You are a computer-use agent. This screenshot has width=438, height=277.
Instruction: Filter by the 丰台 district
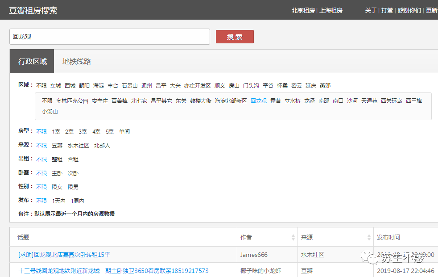click(113, 86)
